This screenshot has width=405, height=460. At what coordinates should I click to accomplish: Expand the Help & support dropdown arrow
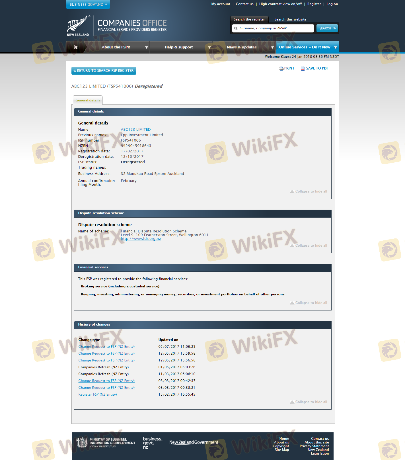(209, 48)
